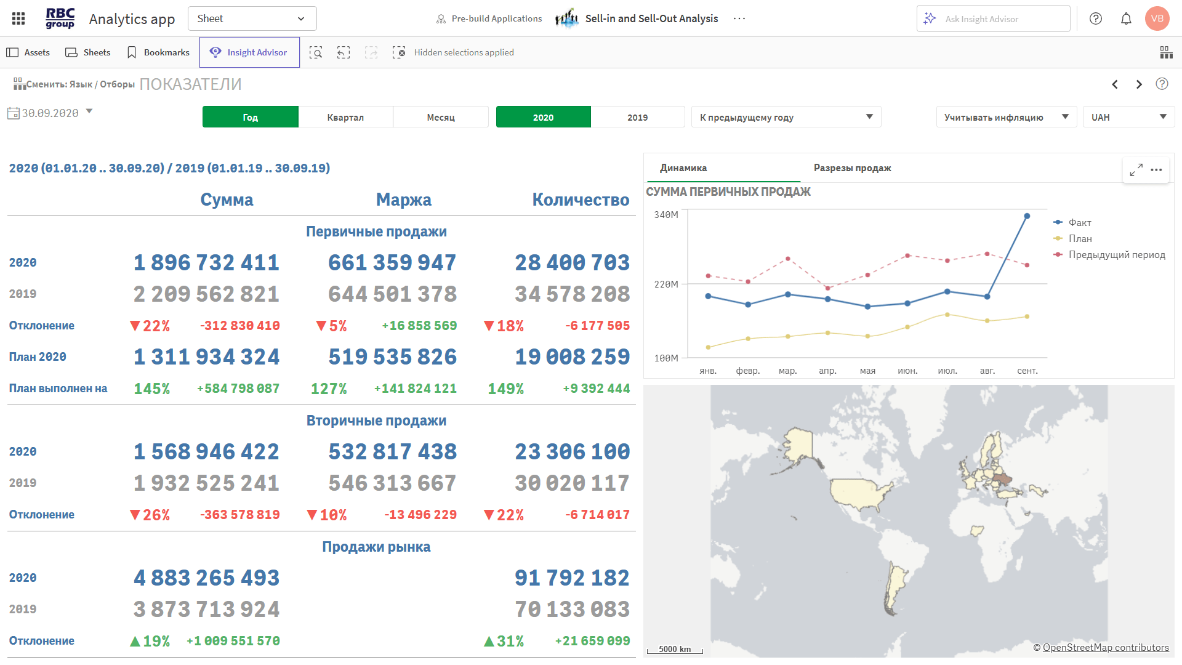The width and height of the screenshot is (1182, 665).
Task: Clear all selections icon in toolbar
Action: click(399, 52)
